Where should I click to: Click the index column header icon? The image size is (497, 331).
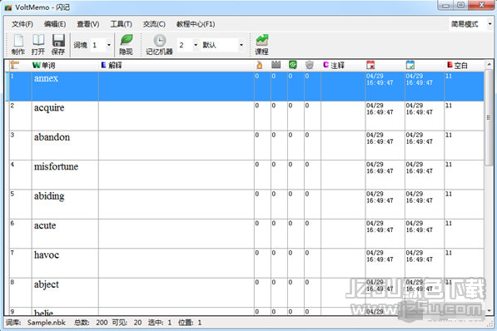coord(15,65)
